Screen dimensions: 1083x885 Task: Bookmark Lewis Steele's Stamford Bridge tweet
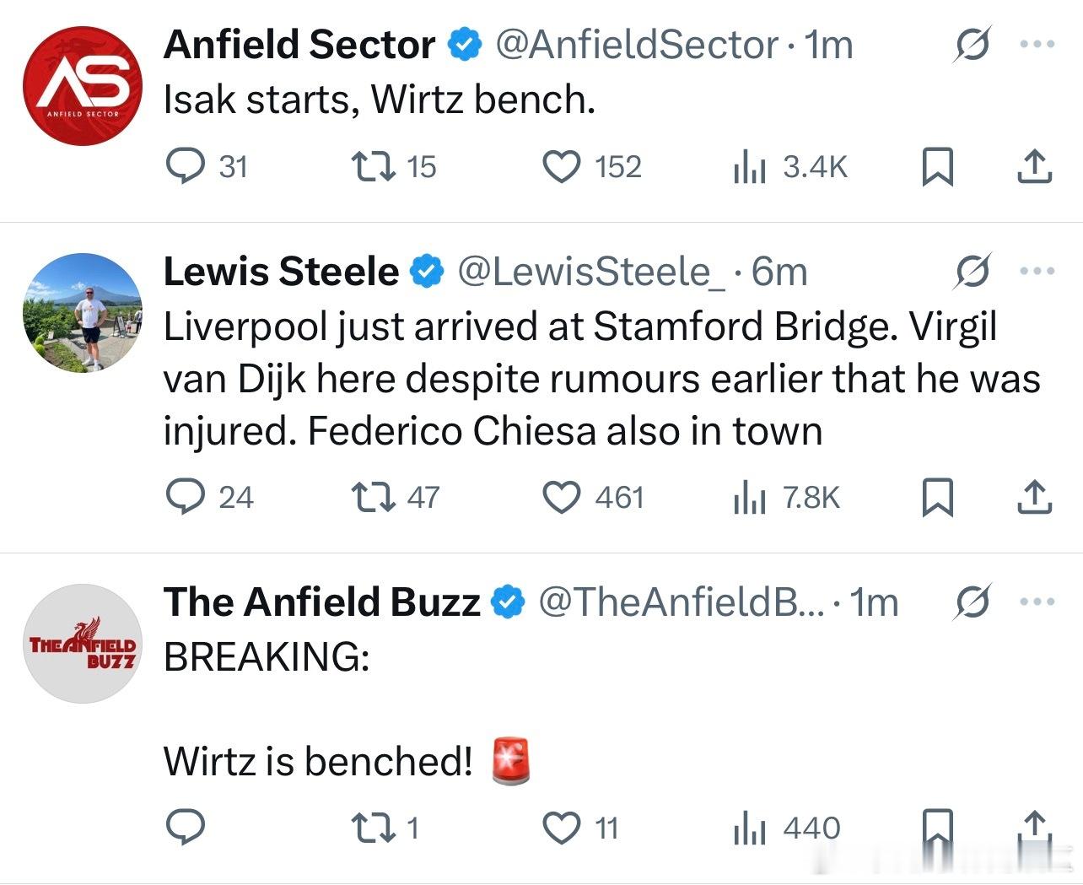[938, 497]
